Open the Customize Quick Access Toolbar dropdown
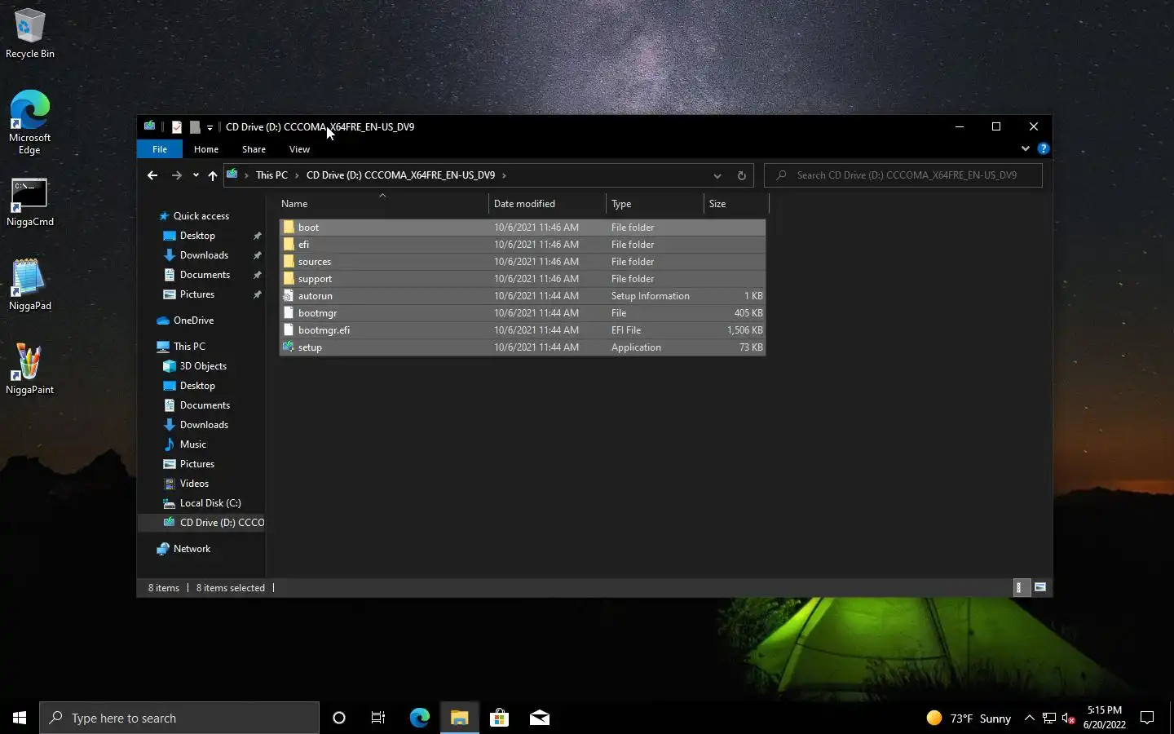The height and width of the screenshot is (734, 1174). click(x=210, y=127)
